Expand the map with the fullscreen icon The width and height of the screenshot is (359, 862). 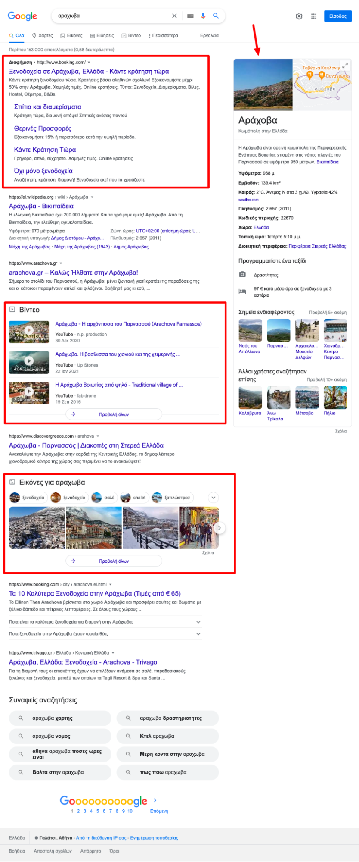tap(345, 66)
